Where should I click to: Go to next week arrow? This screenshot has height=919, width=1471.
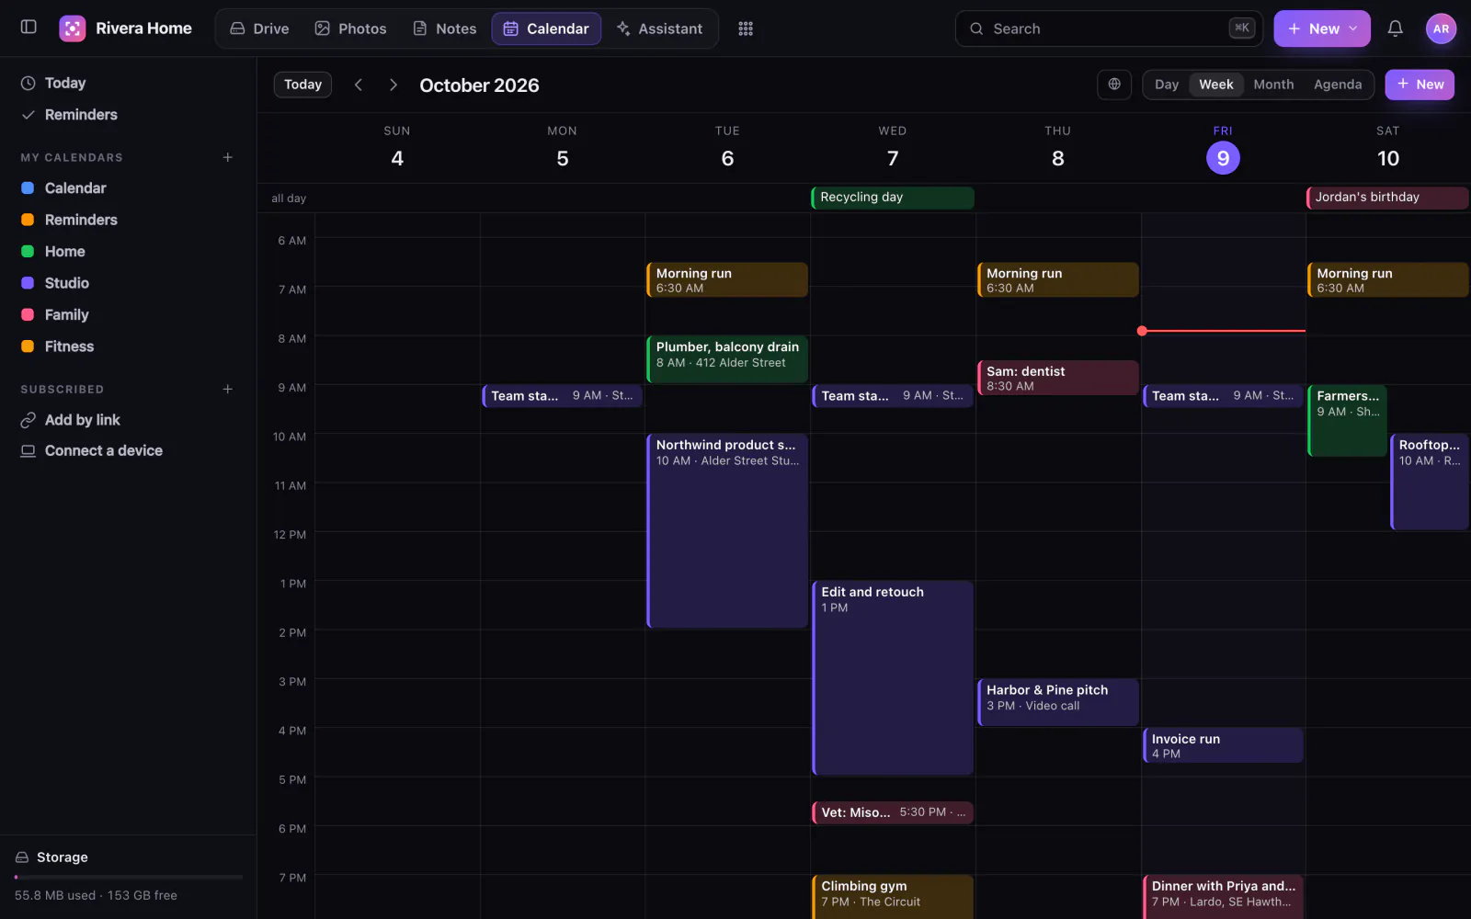[393, 85]
